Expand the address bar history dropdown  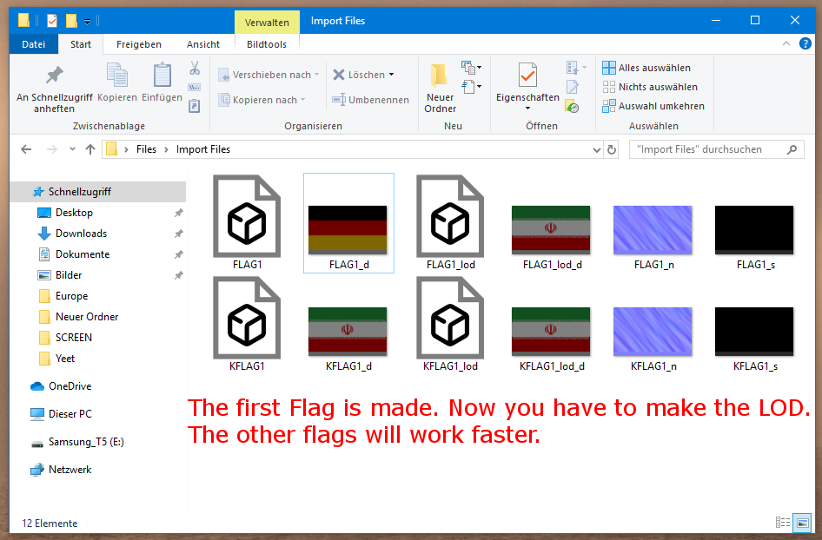coord(597,150)
